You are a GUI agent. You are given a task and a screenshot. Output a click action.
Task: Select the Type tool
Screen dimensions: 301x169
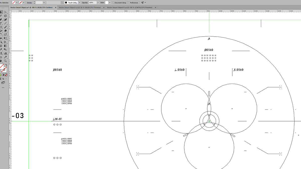[x=1, y=23]
